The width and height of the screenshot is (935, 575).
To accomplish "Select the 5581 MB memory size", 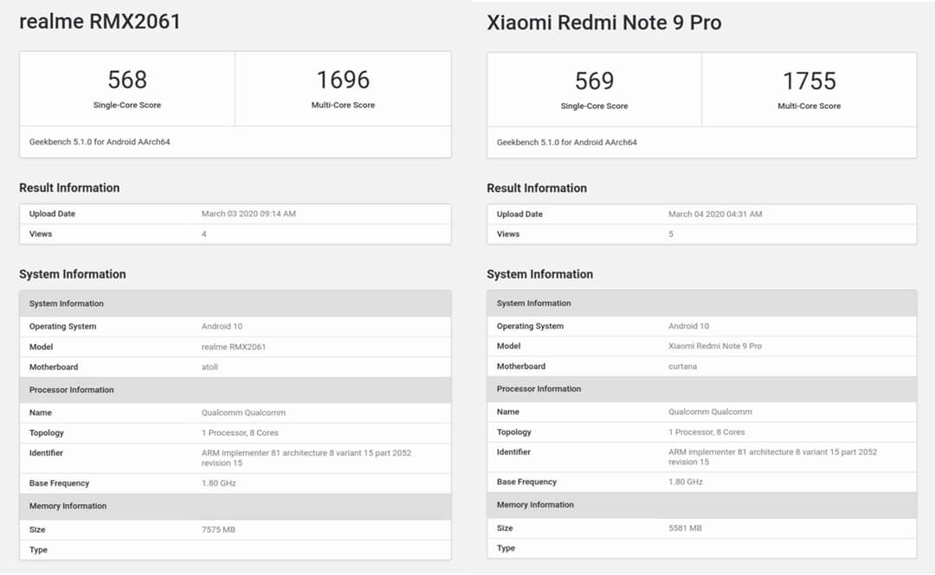I will pyautogui.click(x=685, y=527).
